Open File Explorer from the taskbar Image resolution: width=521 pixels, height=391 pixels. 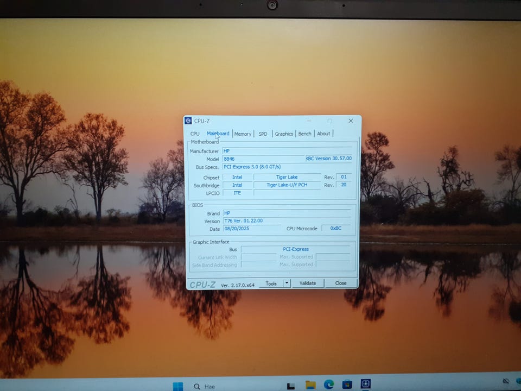[310, 385]
